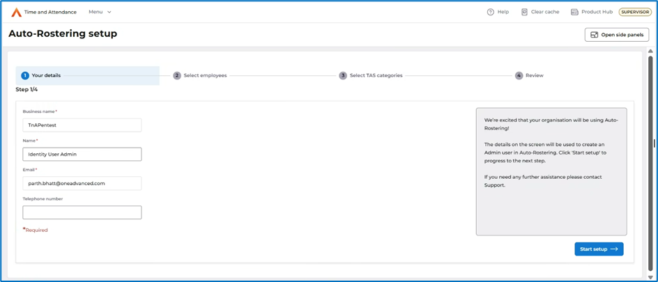Click the Step 1/4 text
The image size is (658, 282).
pos(26,89)
